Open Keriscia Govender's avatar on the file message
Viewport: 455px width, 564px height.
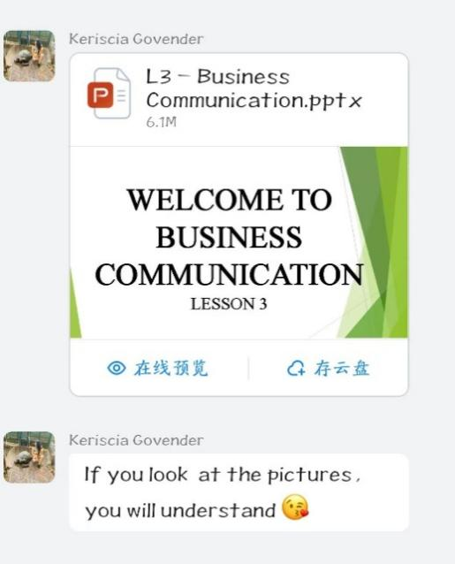tap(29, 56)
